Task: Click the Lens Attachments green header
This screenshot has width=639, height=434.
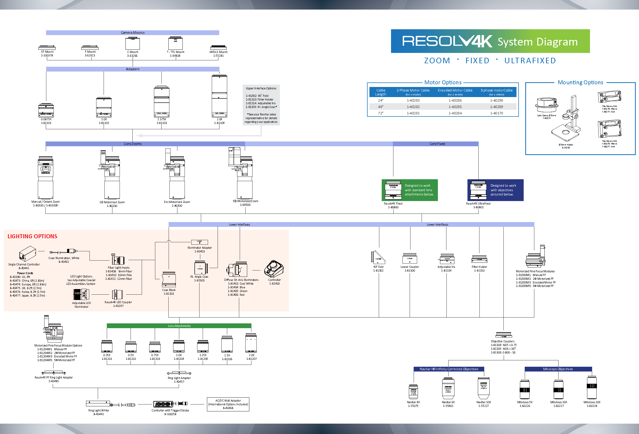Action: click(179, 326)
